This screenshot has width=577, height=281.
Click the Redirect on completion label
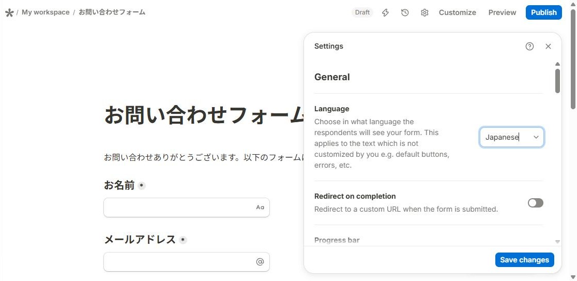coord(355,196)
